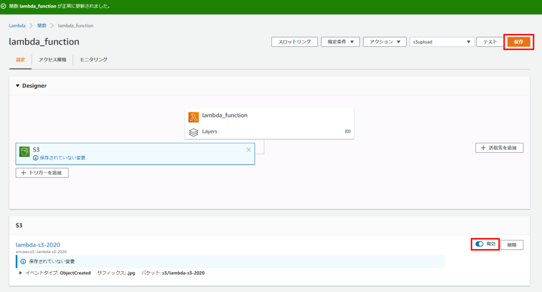Image resolution: width=542 pixels, height=292 pixels.
Task: Click the 送信先を追加 button
Action: pyautogui.click(x=499, y=148)
